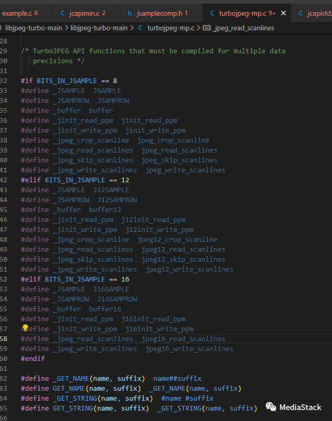Click the J16SAMPROW macro value
The width and height of the screenshot is (332, 421).
(117, 299)
